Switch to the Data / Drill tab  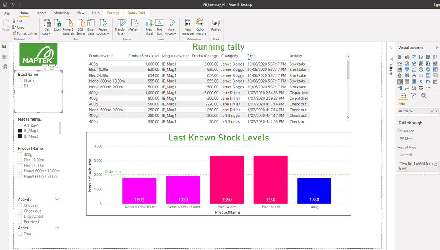click(x=136, y=13)
